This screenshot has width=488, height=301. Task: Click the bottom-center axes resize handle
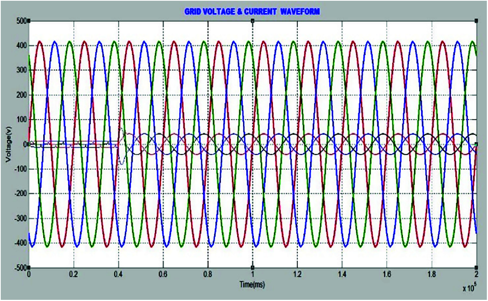click(x=253, y=268)
